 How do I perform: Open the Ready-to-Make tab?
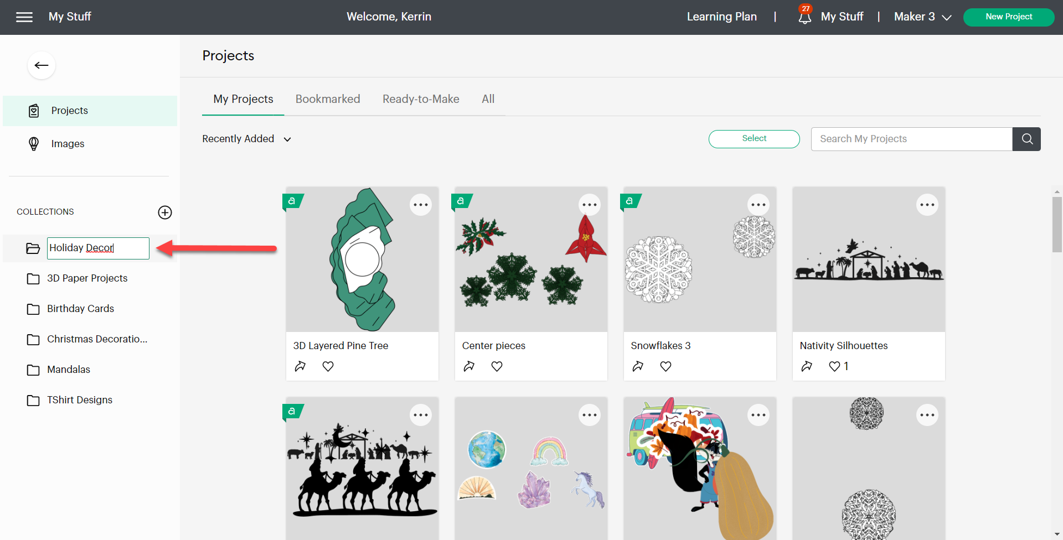pos(420,98)
